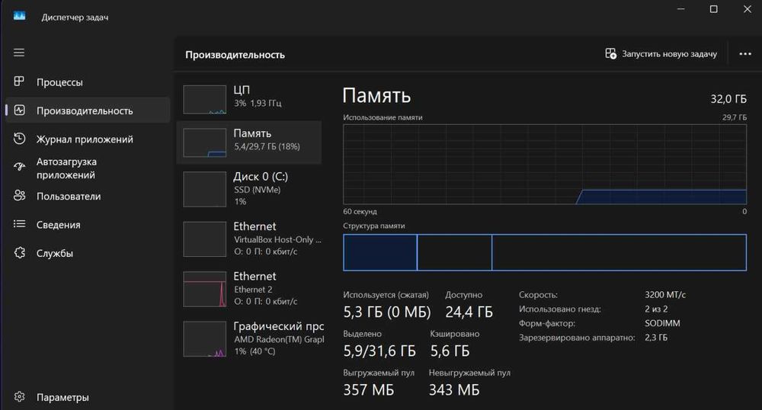Click the 343 МБ non-paged pool value
The width and height of the screenshot is (762, 410).
click(454, 389)
